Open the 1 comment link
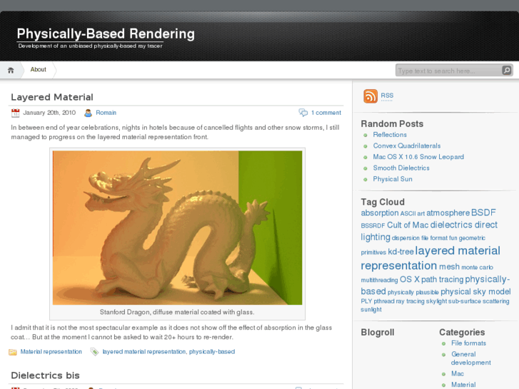 coord(326,113)
